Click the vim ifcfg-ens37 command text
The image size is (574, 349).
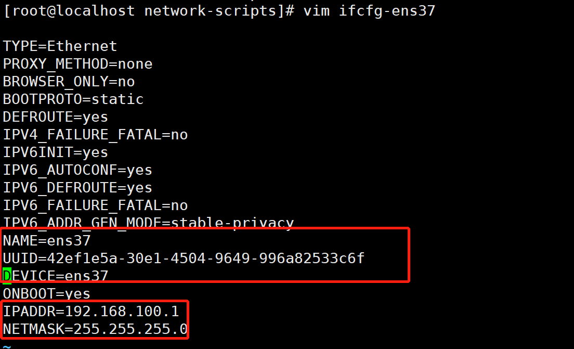(x=369, y=11)
